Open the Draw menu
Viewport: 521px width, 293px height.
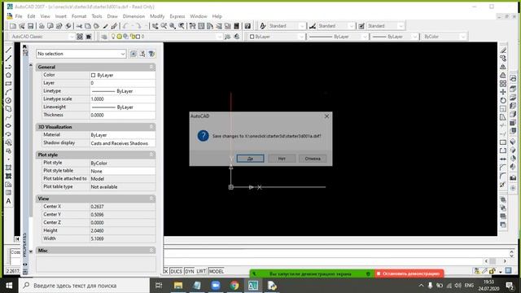pos(112,16)
